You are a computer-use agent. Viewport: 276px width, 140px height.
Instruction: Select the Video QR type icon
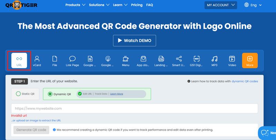(232, 59)
